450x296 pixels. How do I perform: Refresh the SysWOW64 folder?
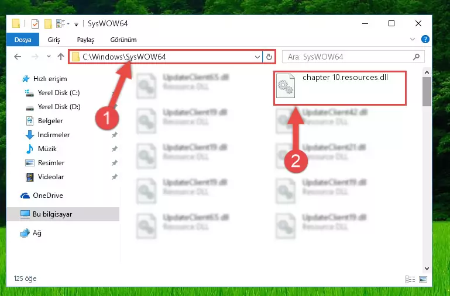coord(269,57)
